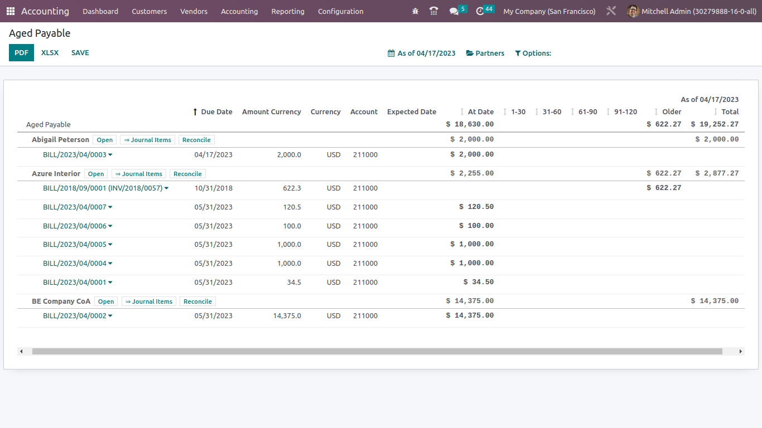Click the debug bug icon in top bar
The image size is (762, 428).
pyautogui.click(x=415, y=11)
